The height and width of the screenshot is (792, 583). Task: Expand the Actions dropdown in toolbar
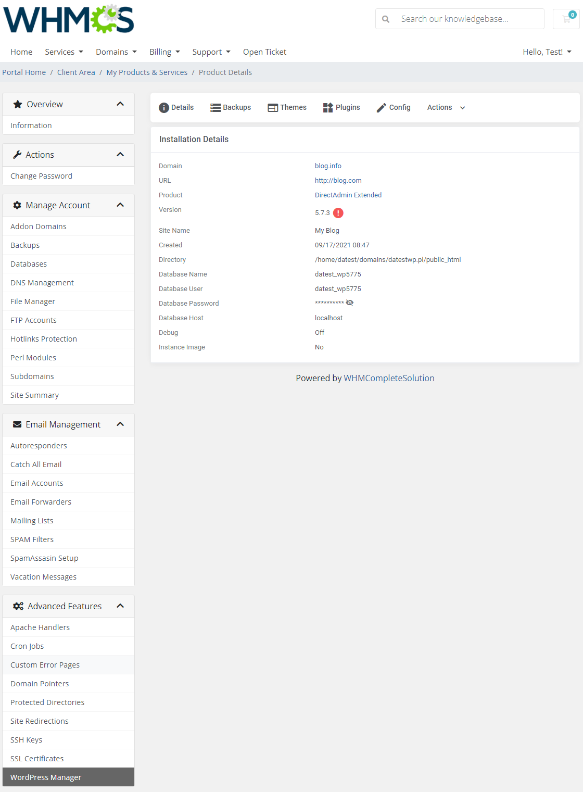(446, 108)
